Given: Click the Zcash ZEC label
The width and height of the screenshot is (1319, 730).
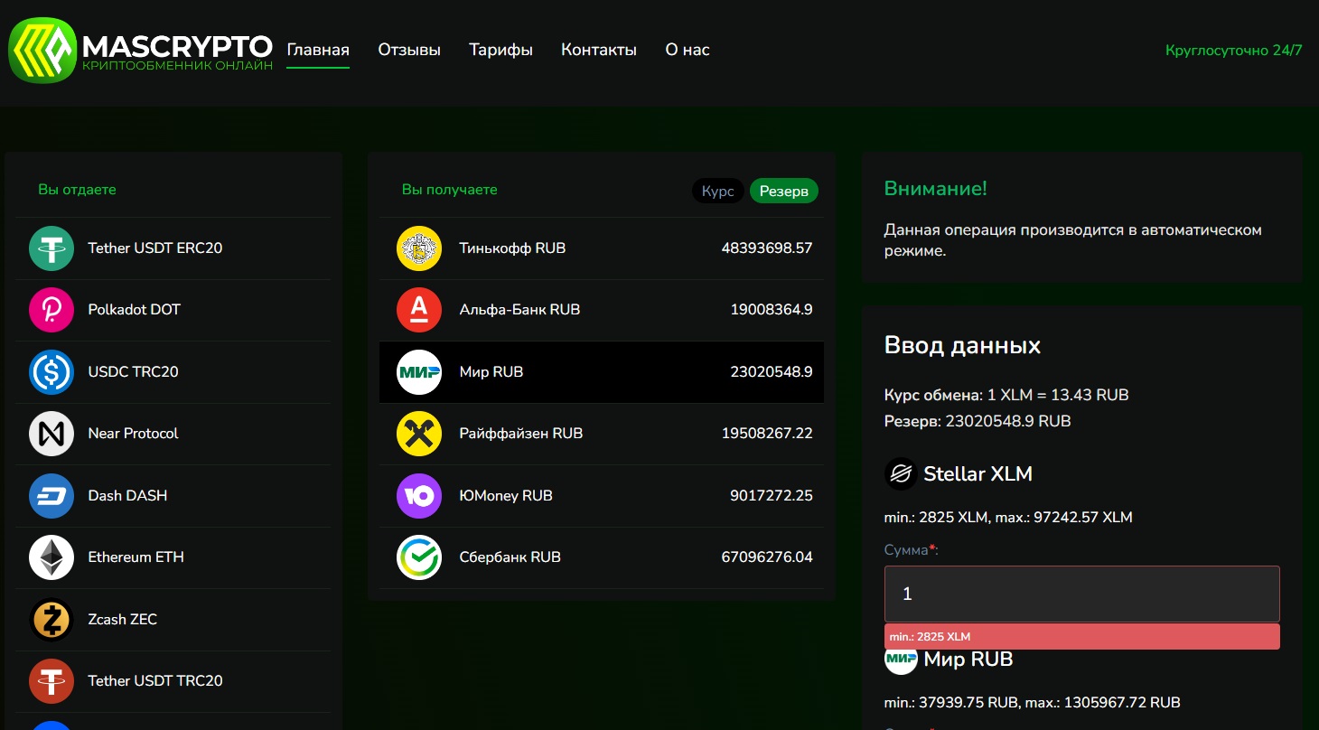Looking at the screenshot, I should pos(123,620).
